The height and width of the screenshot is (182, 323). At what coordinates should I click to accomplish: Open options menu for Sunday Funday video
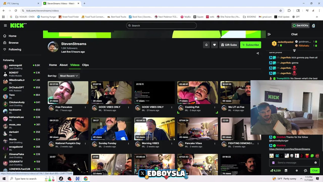coord(128,144)
